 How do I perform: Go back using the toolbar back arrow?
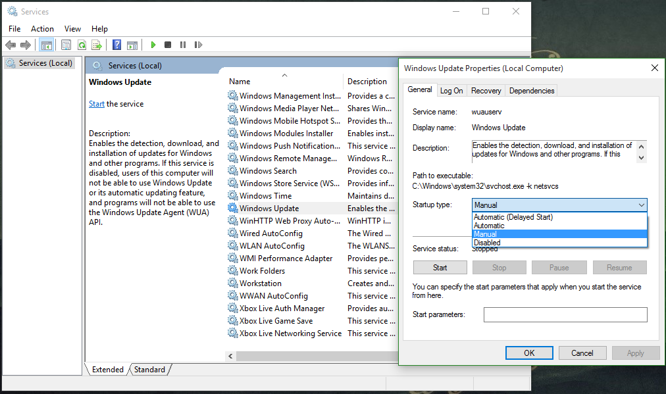click(x=11, y=45)
